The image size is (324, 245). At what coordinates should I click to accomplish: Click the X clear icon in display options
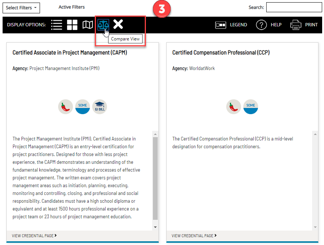coord(118,24)
